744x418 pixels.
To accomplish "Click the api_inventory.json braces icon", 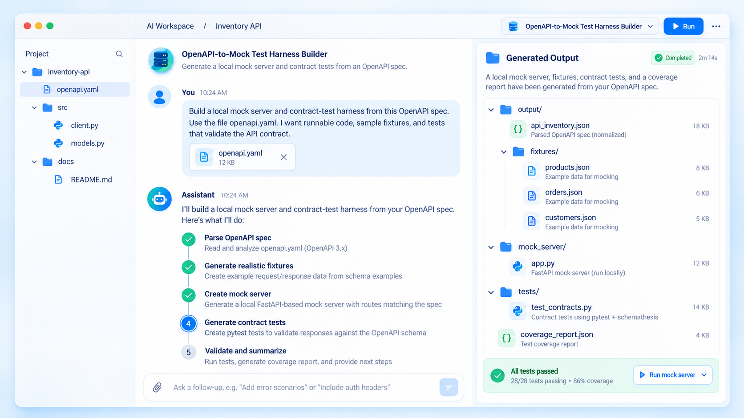I will point(518,129).
